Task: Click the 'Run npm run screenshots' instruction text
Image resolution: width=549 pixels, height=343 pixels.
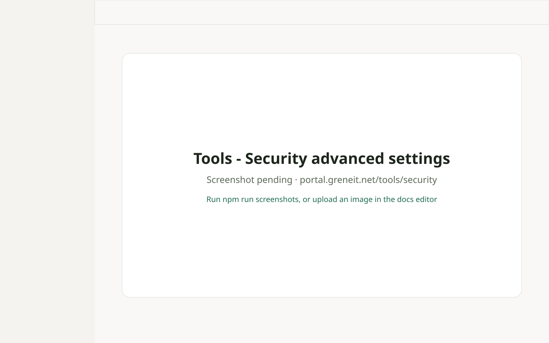Action: point(321,199)
